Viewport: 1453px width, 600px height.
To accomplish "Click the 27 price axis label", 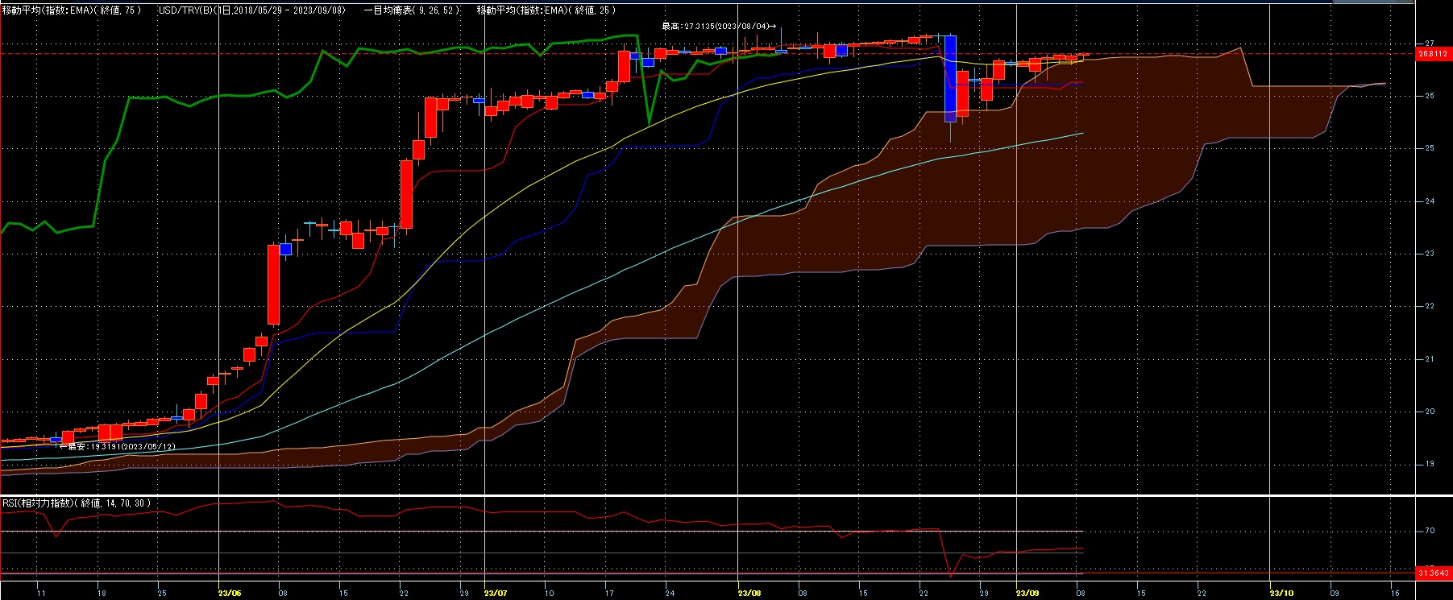I will pyautogui.click(x=1429, y=43).
